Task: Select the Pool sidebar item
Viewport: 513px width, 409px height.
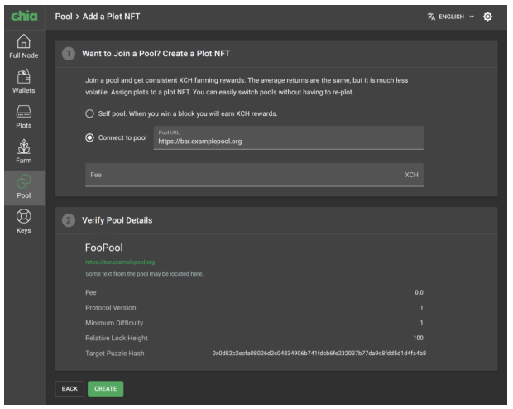Action: tap(24, 188)
